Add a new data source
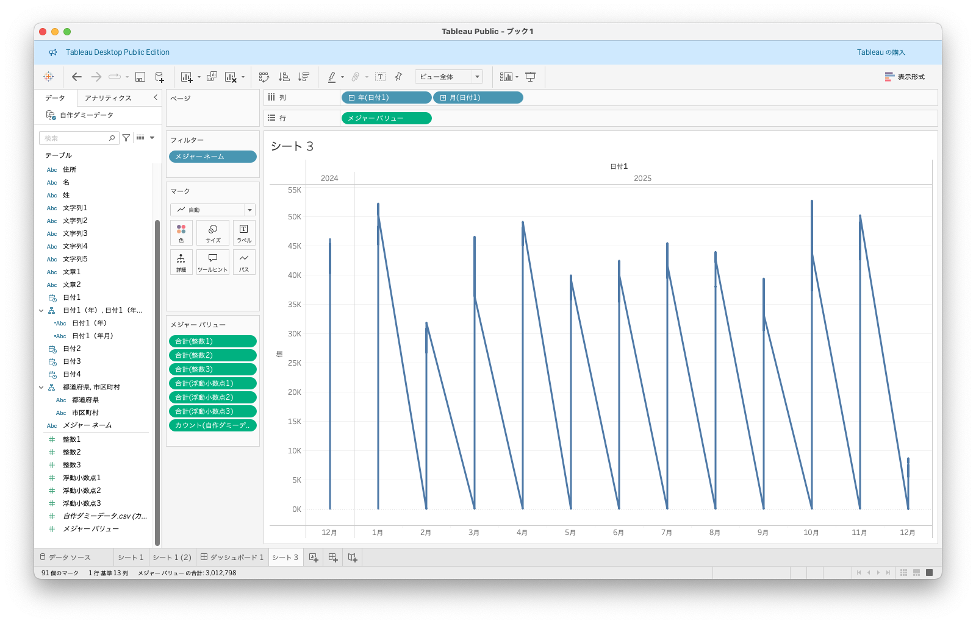Screen dimensions: 976x624 click(159, 77)
